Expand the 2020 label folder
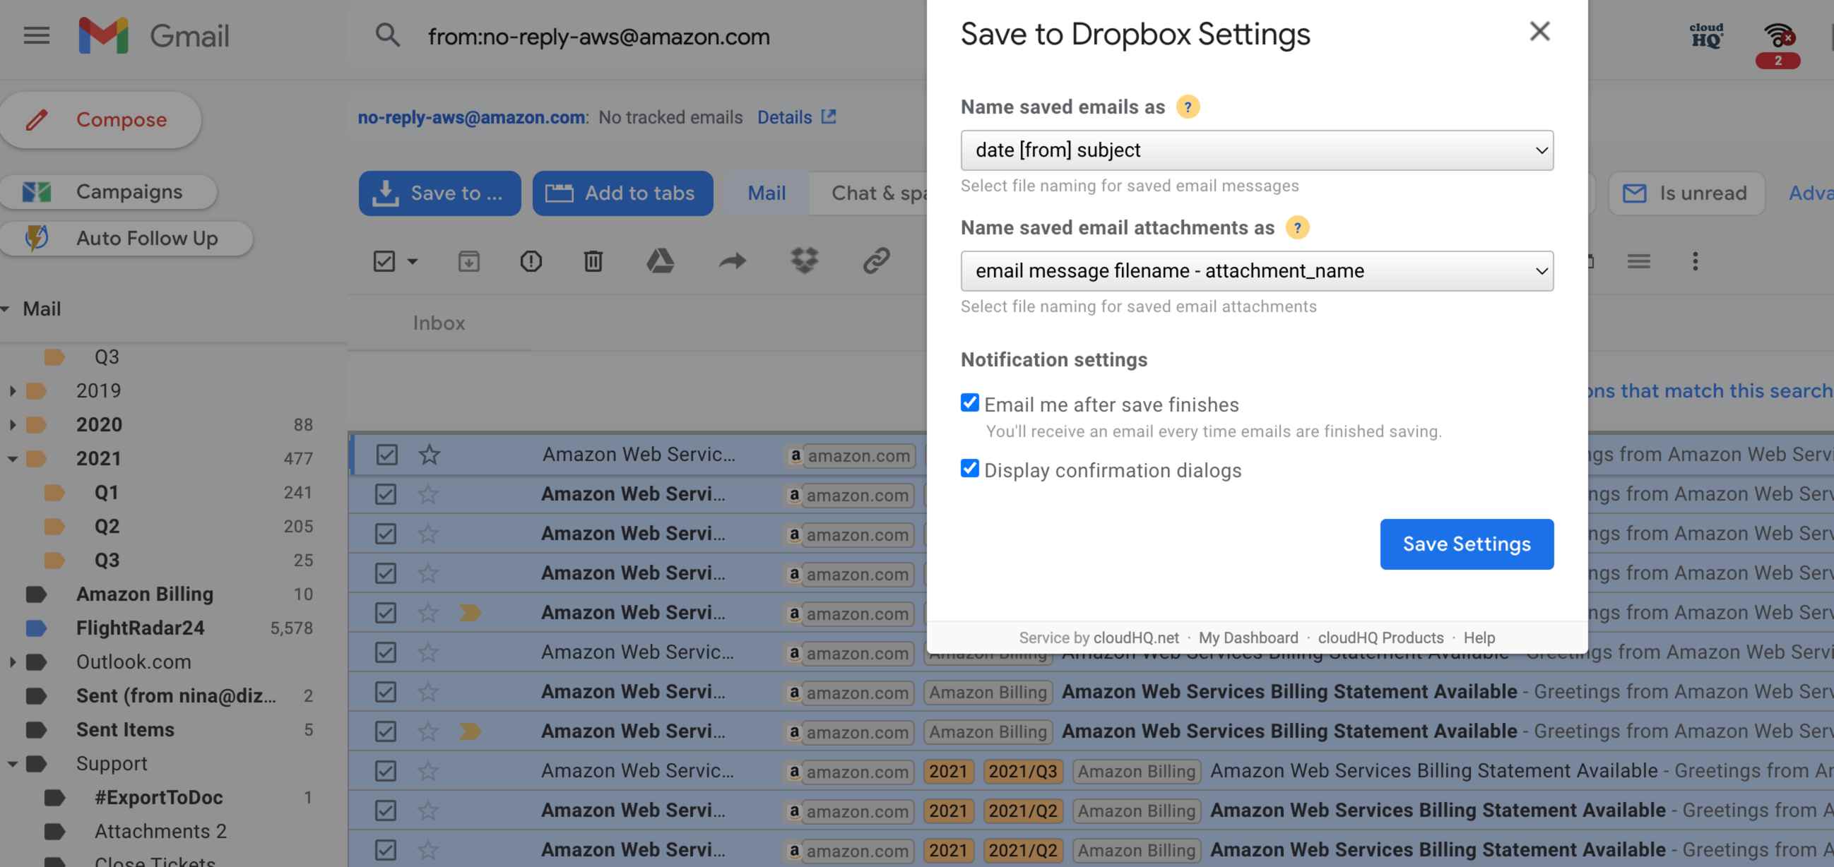 [12, 424]
